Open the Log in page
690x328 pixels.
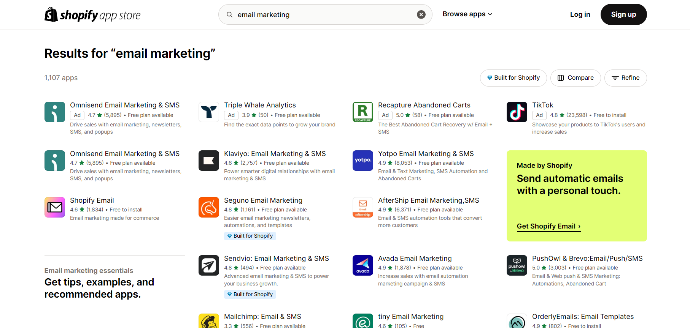click(x=580, y=14)
